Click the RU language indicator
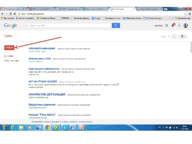Screen dimensions: 192x144 coord(160,127)
